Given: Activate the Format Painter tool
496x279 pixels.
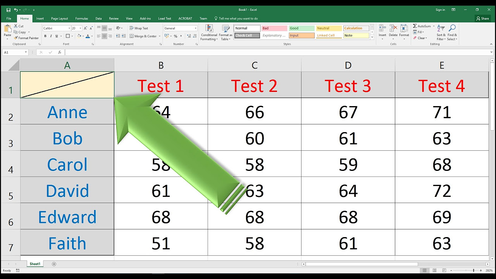Looking at the screenshot, I should pyautogui.click(x=26, y=38).
